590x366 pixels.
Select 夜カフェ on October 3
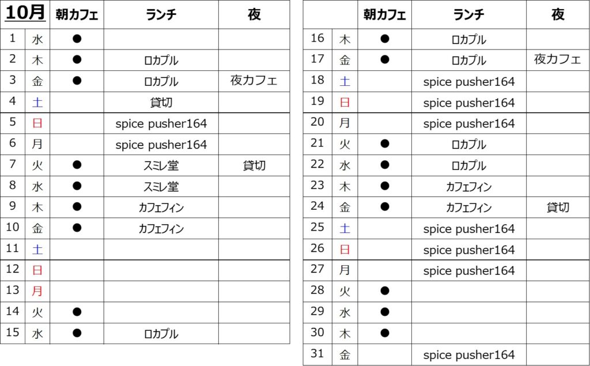(254, 81)
